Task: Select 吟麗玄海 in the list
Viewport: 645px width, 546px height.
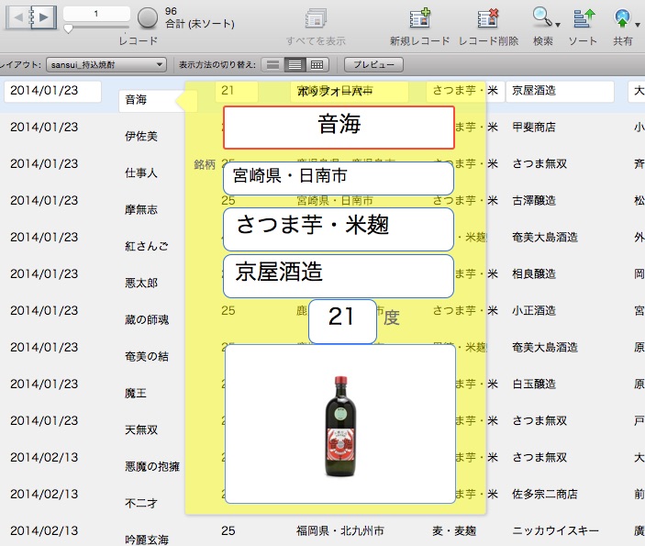Action: 147,540
